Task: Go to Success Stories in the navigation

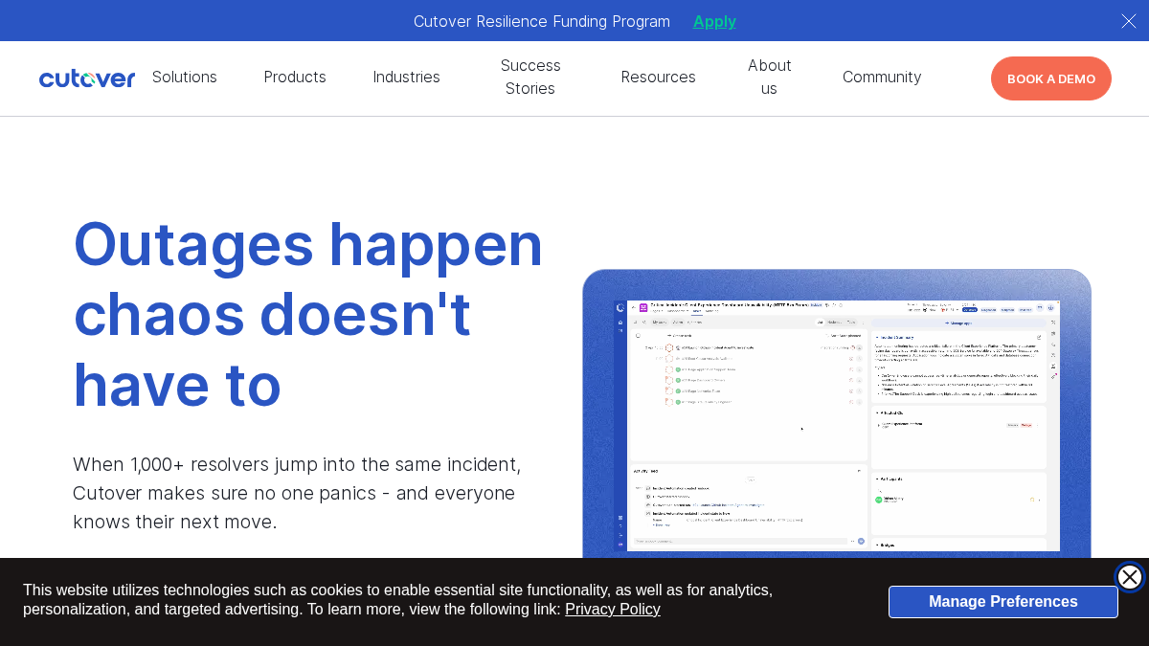Action: [x=530, y=78]
